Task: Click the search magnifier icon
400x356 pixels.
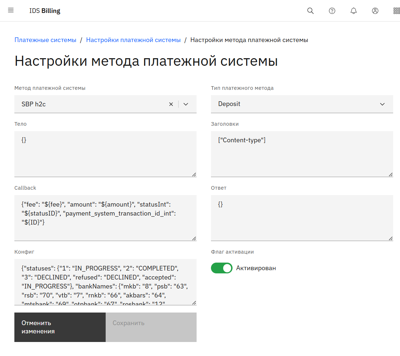Action: pos(310,11)
